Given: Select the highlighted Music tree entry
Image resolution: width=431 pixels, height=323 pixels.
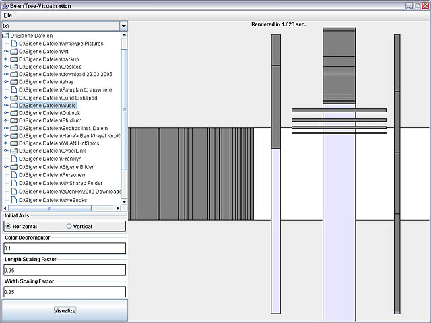Looking at the screenshot, I should click(x=47, y=106).
